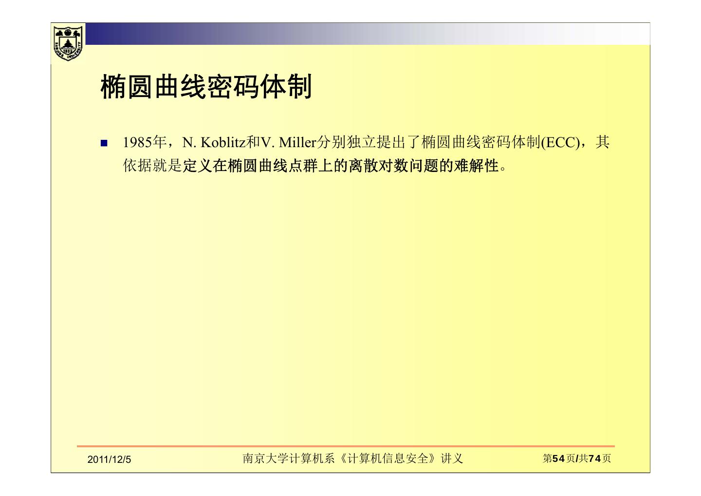
Task: Click the text line starting with 1985年
Action: coord(366,143)
